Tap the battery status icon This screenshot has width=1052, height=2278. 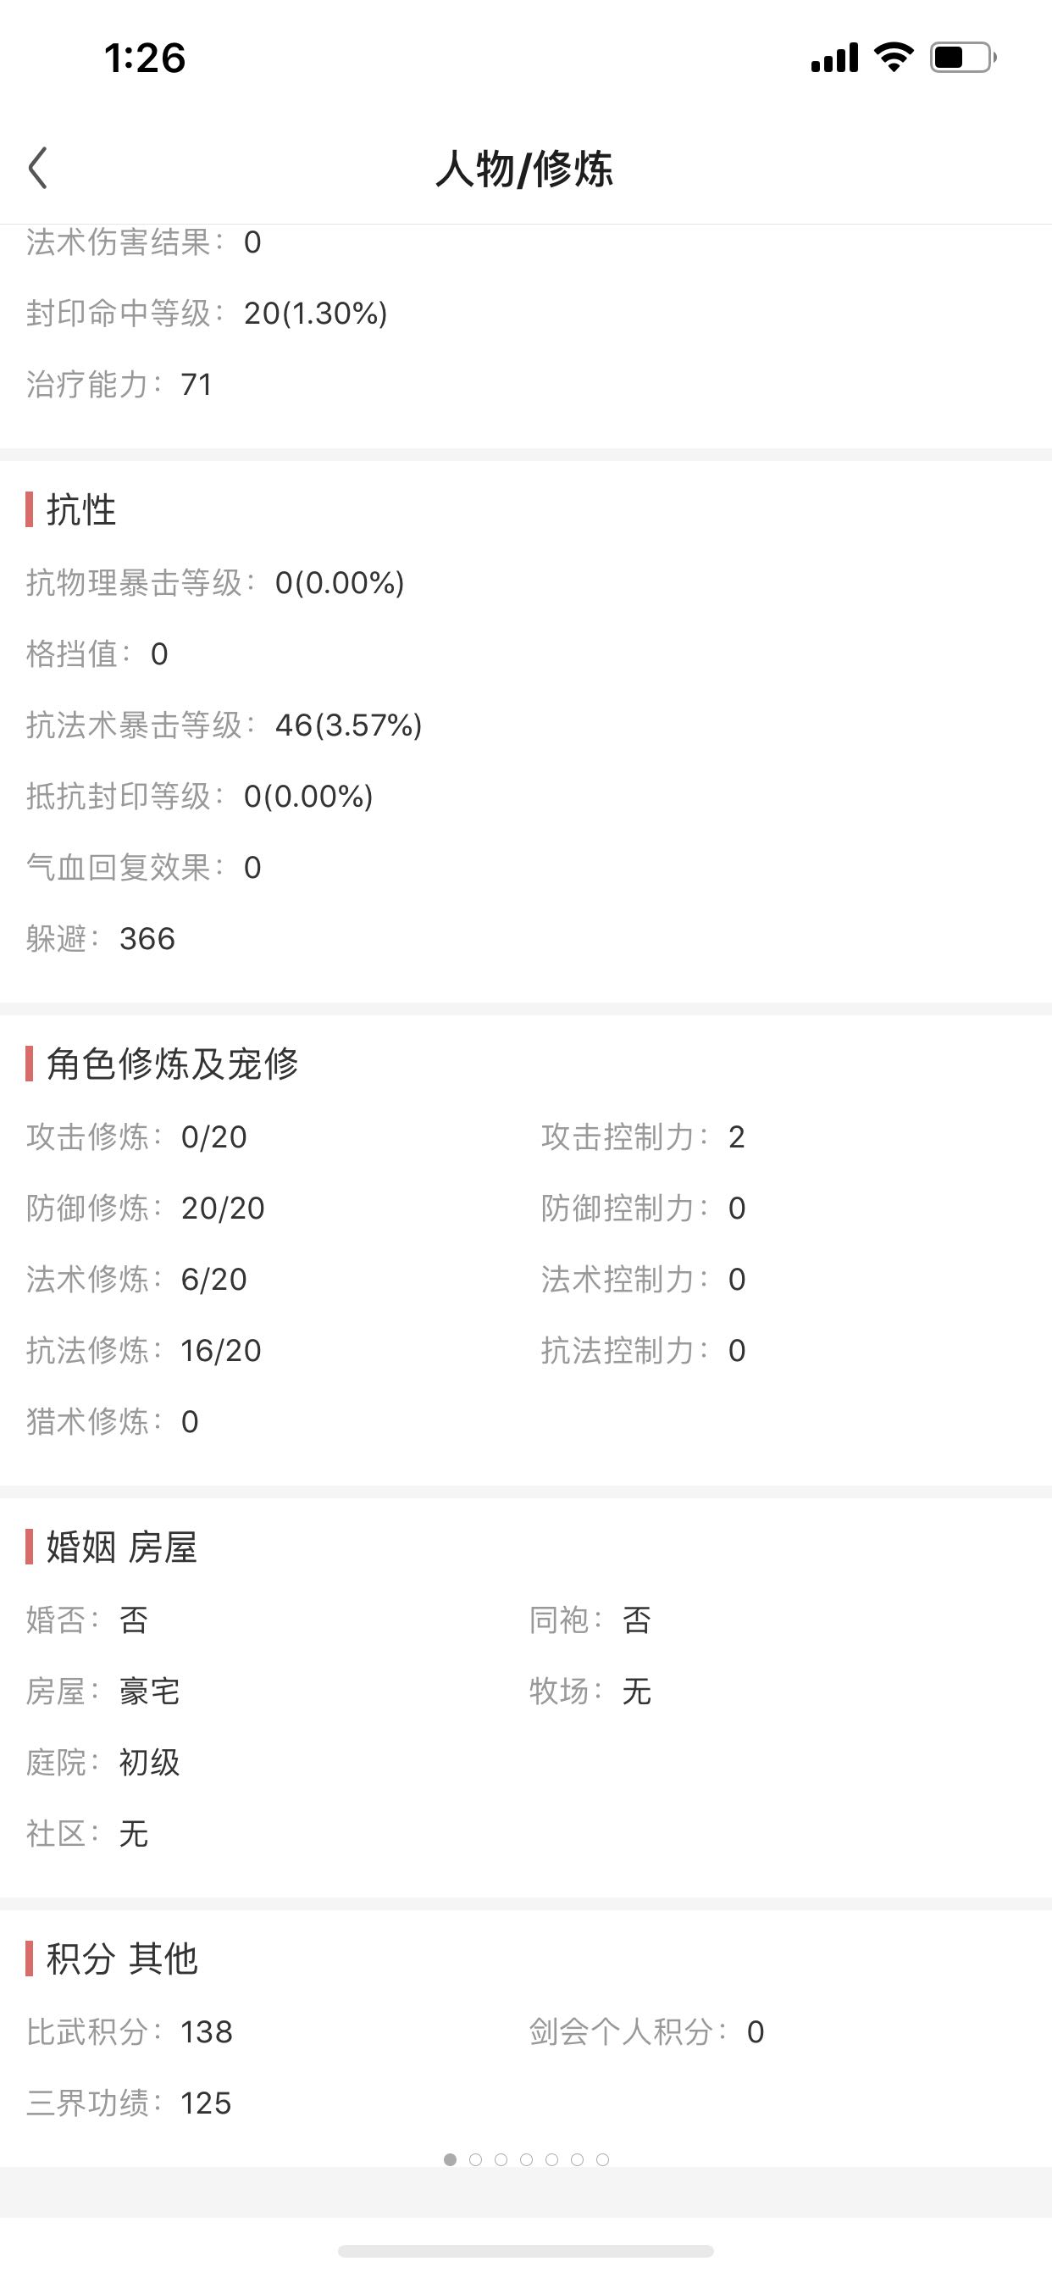pos(964,58)
